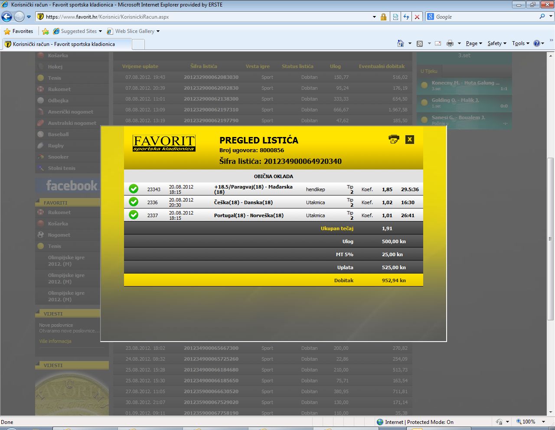
Task: Click green checkmark for Portugal - Norveška bet
Action: 134,215
